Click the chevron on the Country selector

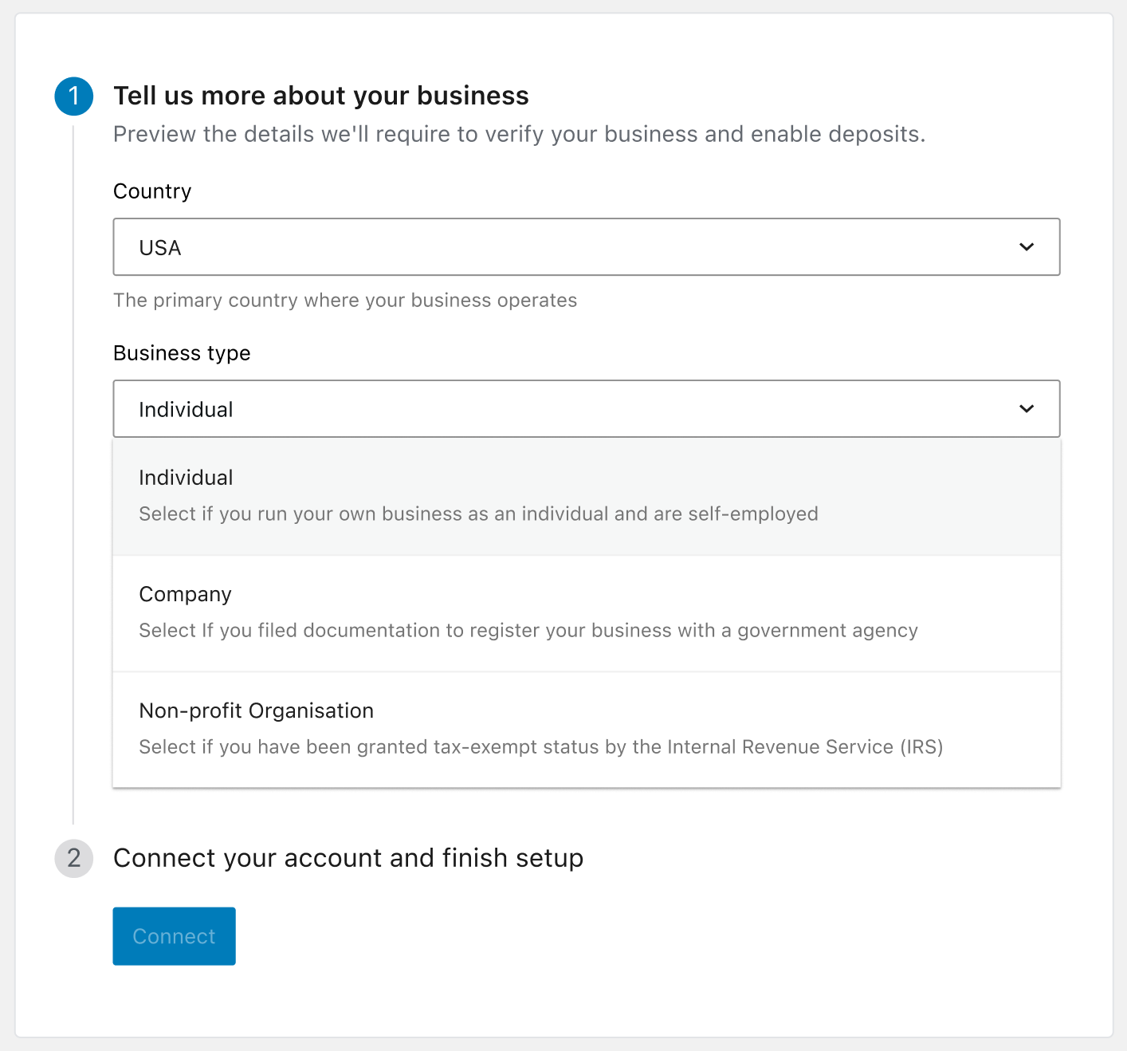pos(1027,247)
